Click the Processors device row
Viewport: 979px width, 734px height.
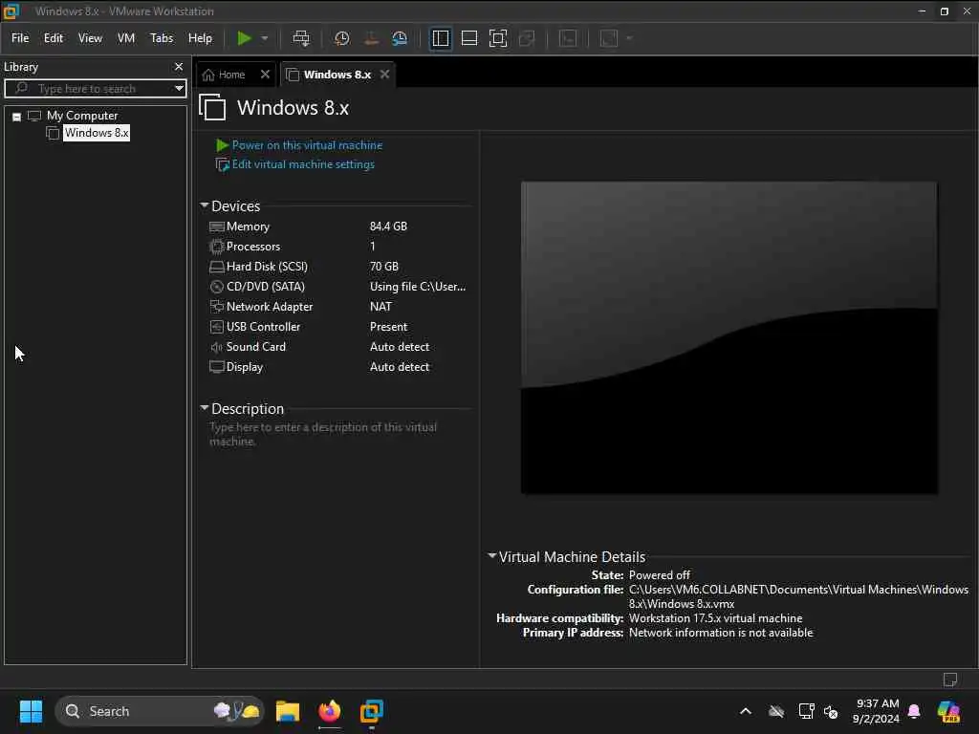(x=337, y=246)
